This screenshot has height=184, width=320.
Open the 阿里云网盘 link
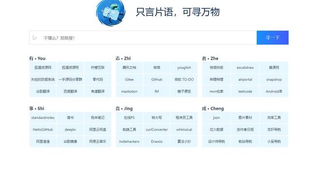98,129
